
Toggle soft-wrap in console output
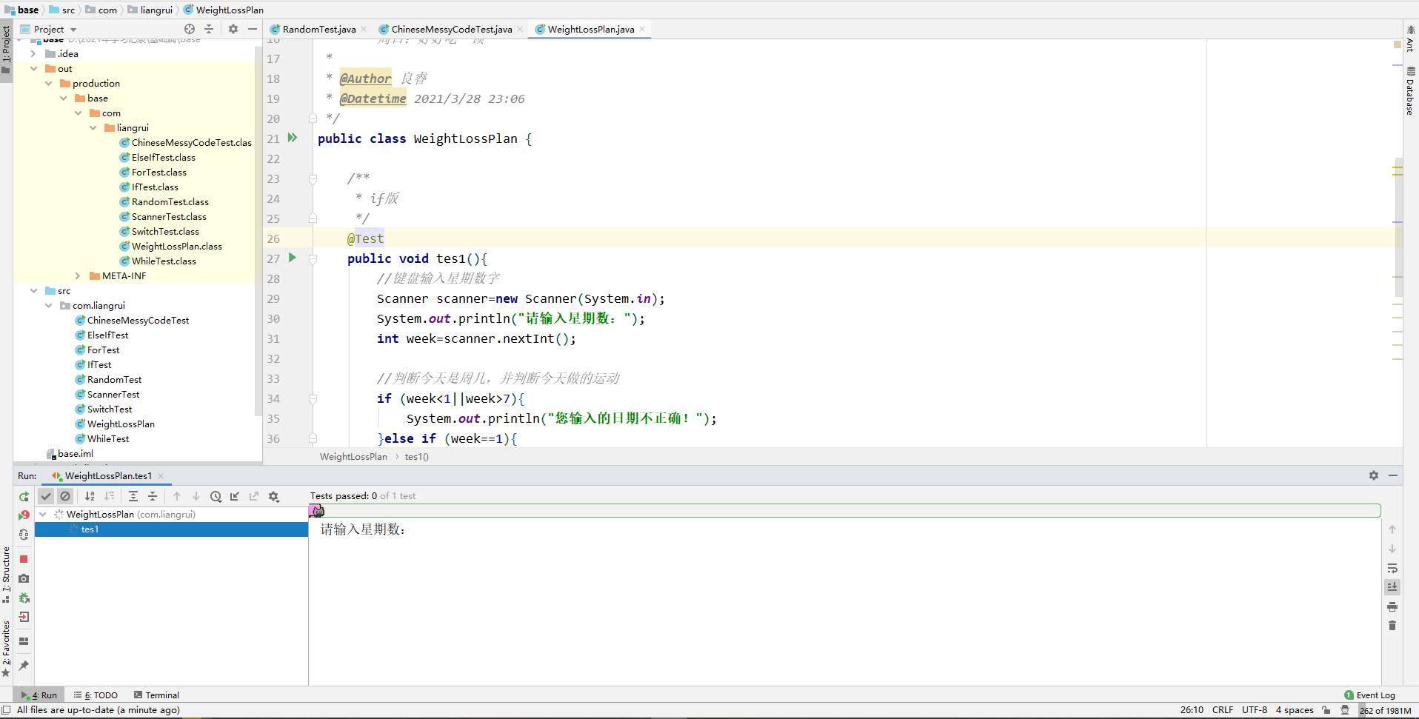click(1392, 568)
